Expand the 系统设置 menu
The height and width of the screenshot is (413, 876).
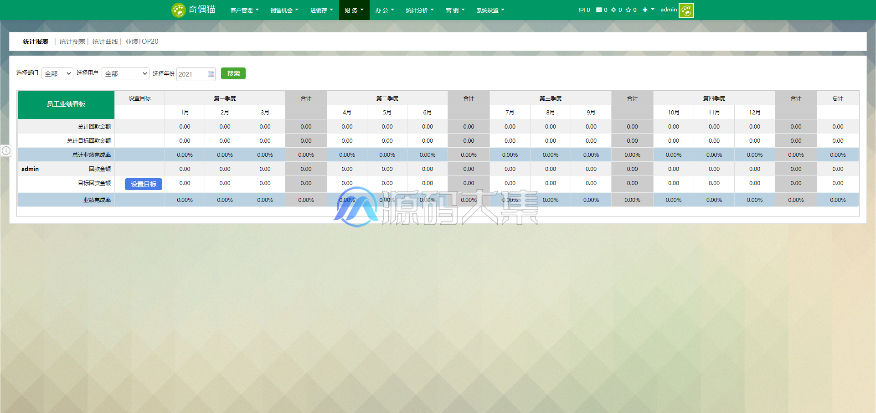point(490,10)
